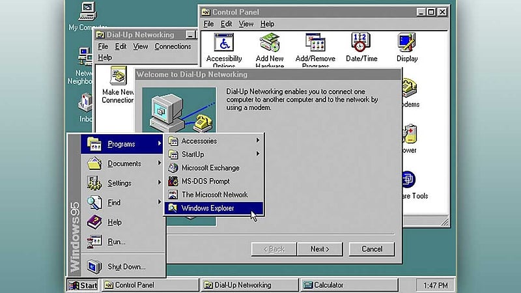
Task: Click the Microsoft Exchange program icon
Action: click(173, 168)
